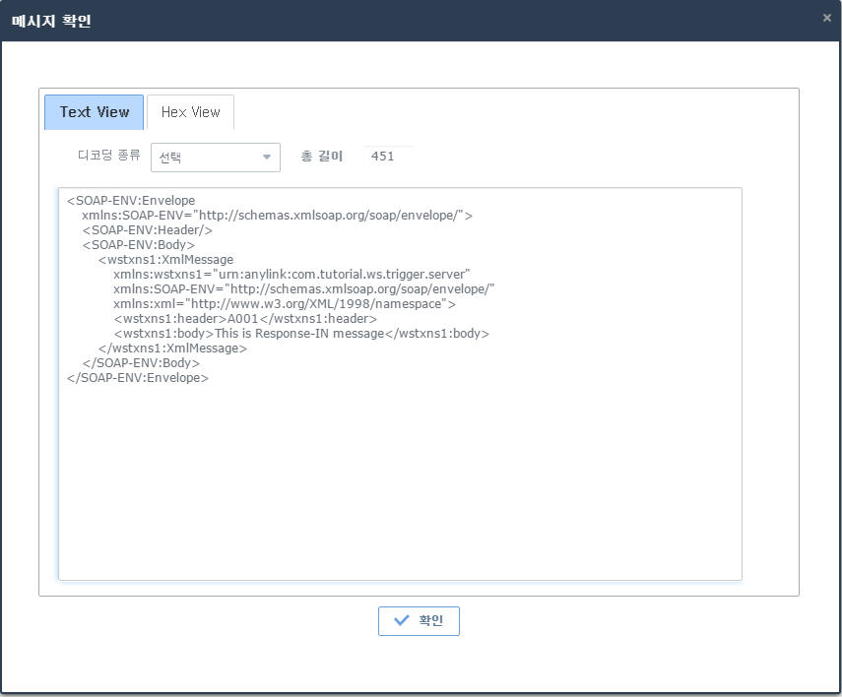Click the xmlns:wstxns1 urn:anylink namespace line
Image resolution: width=842 pixels, height=697 pixels.
(291, 275)
